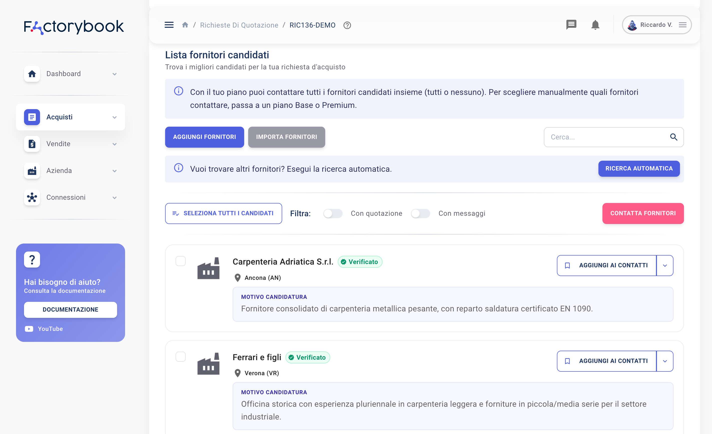This screenshot has width=712, height=434.
Task: Expand the Dashboard menu chevron
Action: [115, 74]
